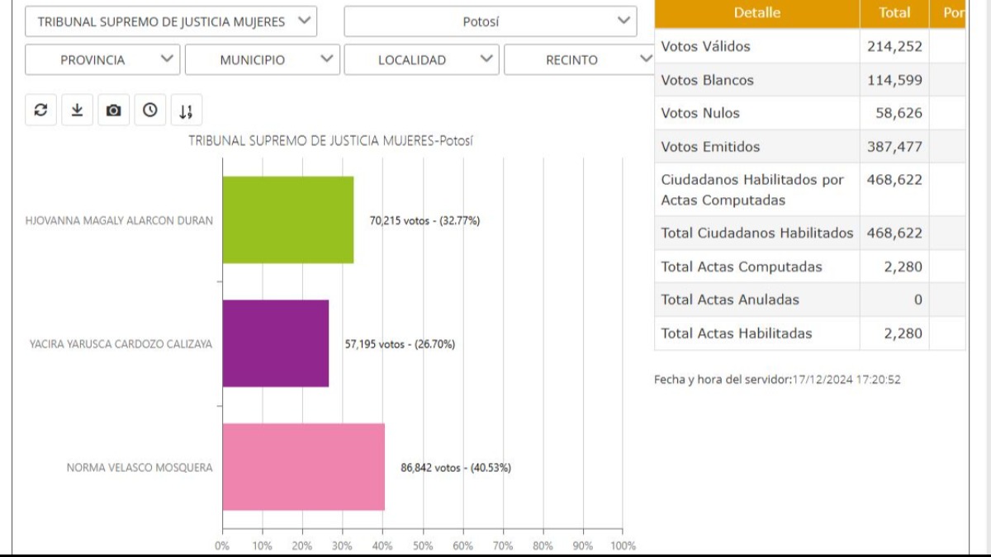
Task: Select the green bar for Hjovanna Magaly Alarcon Duran
Action: pos(288,219)
